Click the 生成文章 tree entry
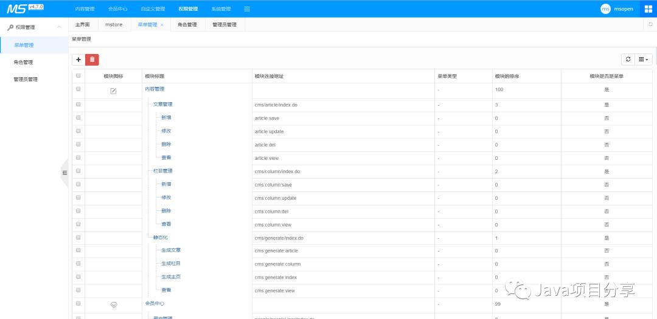 171,250
